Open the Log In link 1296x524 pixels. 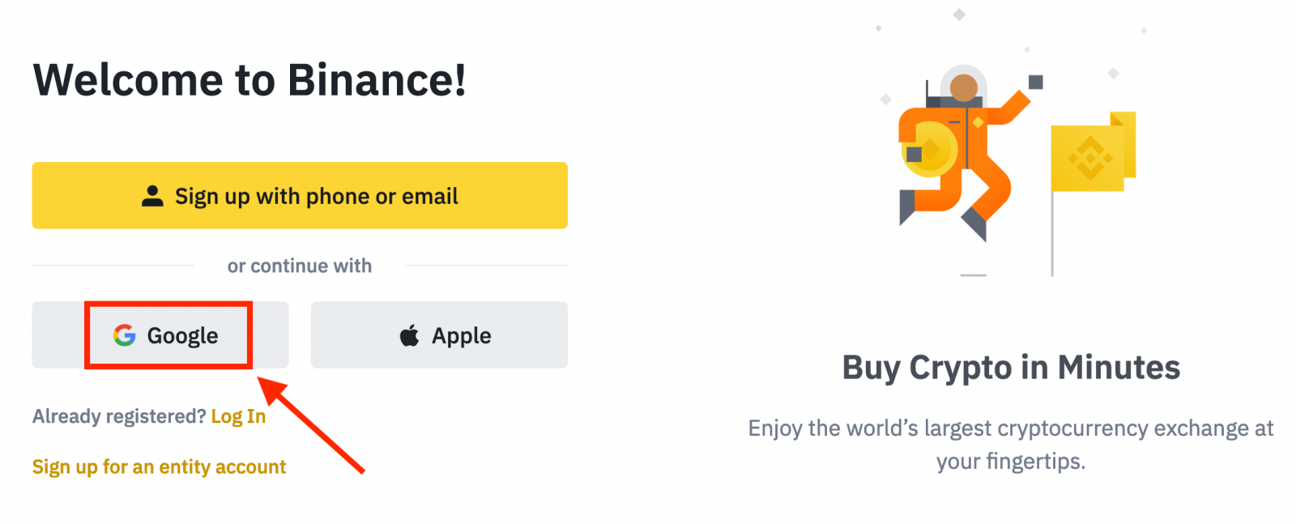point(237,415)
